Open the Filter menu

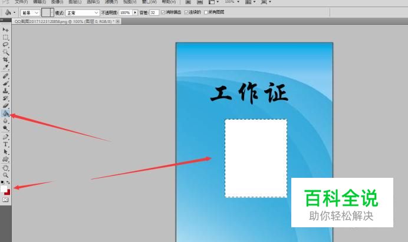click(x=111, y=2)
